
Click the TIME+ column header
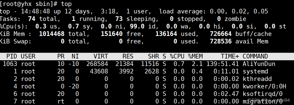coord(230,56)
